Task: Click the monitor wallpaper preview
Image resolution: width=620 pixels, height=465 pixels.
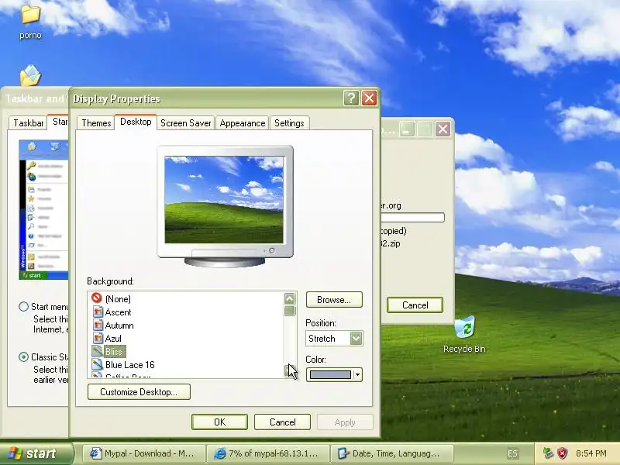Action: (224, 200)
